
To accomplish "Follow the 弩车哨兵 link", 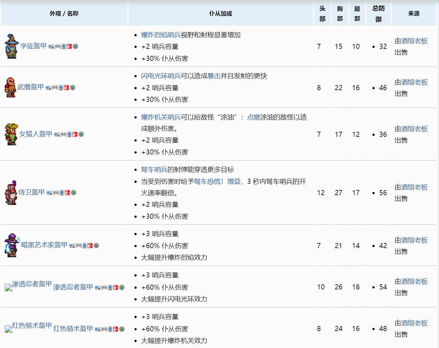I will tap(154, 170).
